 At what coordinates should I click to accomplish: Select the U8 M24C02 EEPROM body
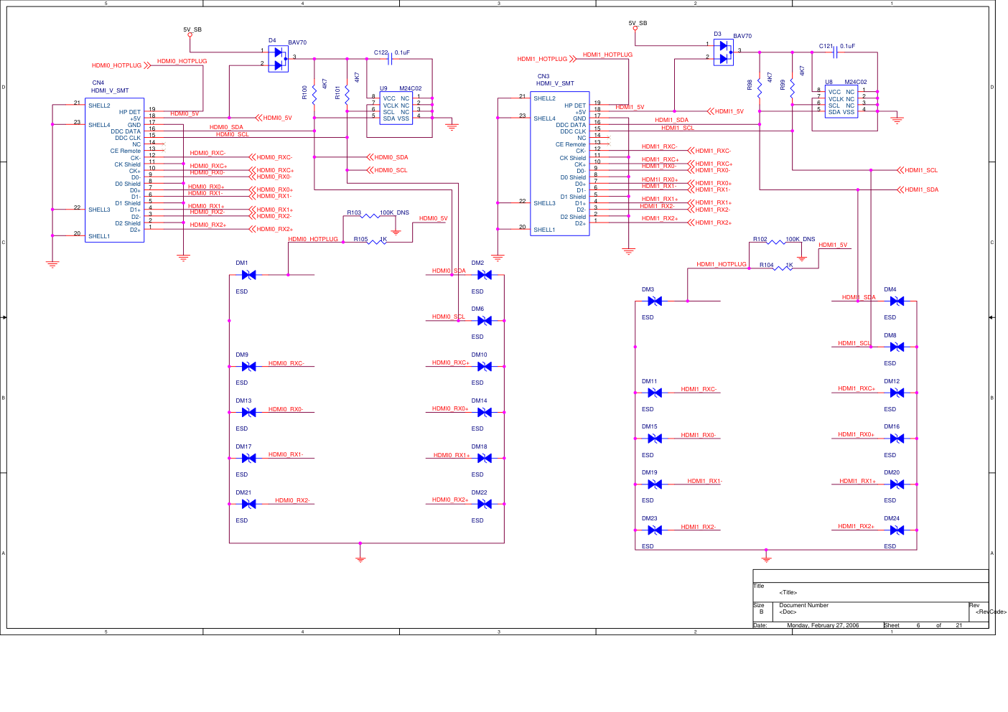(x=841, y=102)
